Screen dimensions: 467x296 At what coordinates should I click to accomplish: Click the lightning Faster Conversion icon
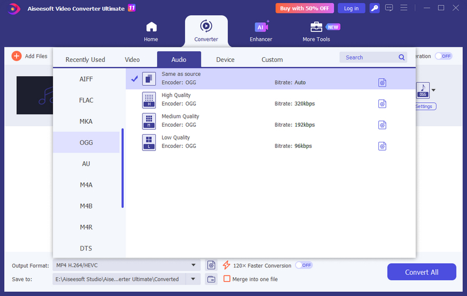point(226,265)
